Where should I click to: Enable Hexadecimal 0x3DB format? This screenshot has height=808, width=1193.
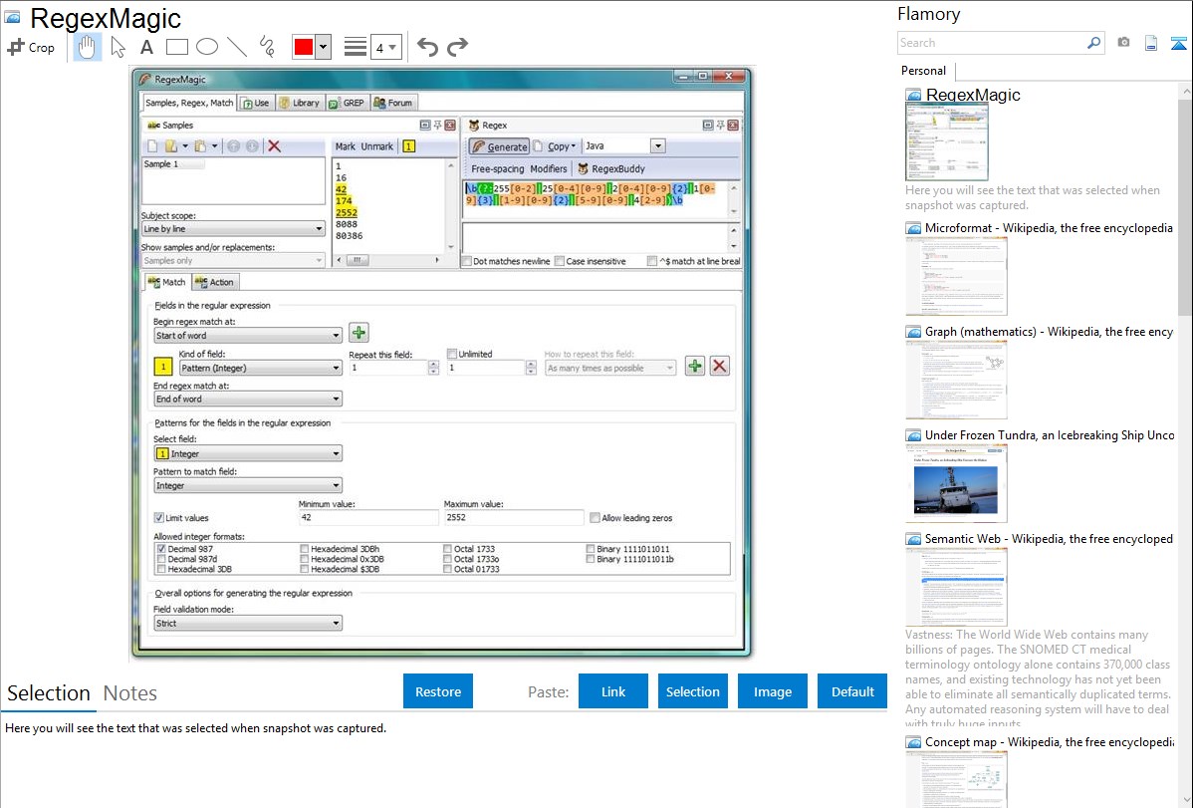305,559
